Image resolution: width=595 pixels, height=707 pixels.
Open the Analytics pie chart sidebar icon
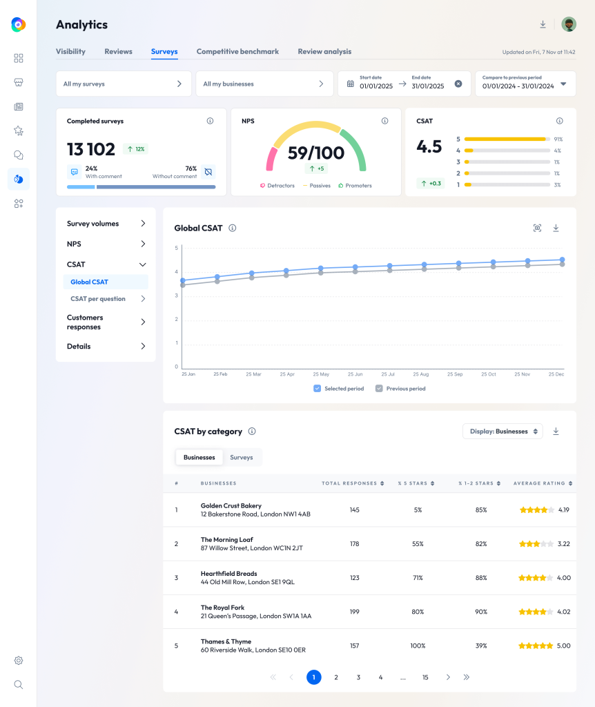[19, 179]
